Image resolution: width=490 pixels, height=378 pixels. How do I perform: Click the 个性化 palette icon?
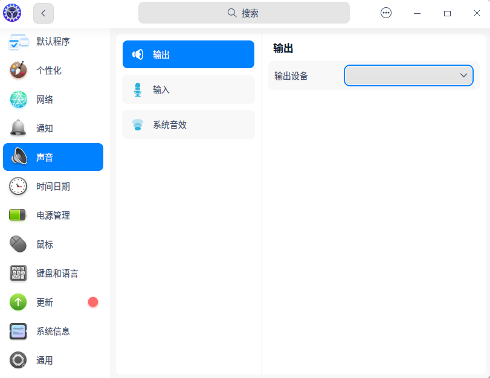pos(19,70)
